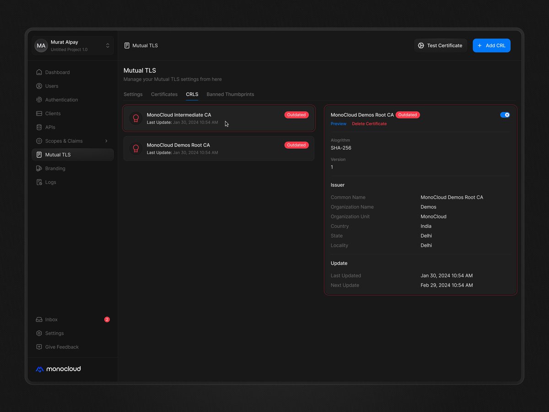Click the Country value India
This screenshot has width=549, height=412.
(x=426, y=226)
